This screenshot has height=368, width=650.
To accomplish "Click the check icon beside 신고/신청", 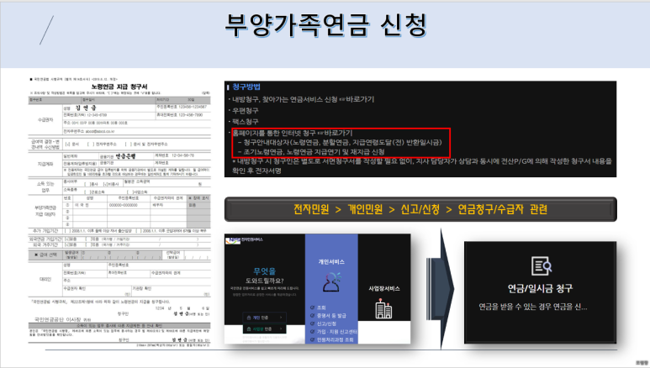I will point(313,323).
